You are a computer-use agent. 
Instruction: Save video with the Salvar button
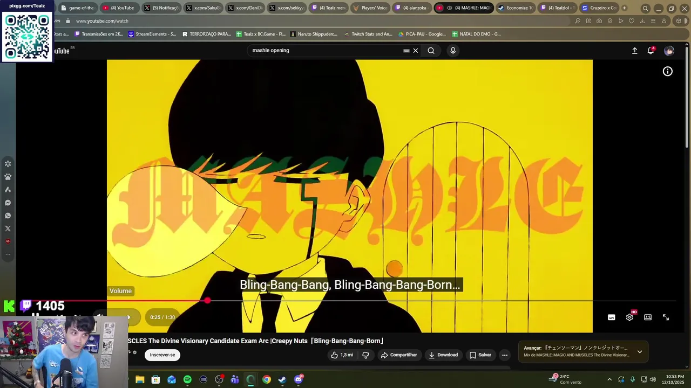pos(480,355)
